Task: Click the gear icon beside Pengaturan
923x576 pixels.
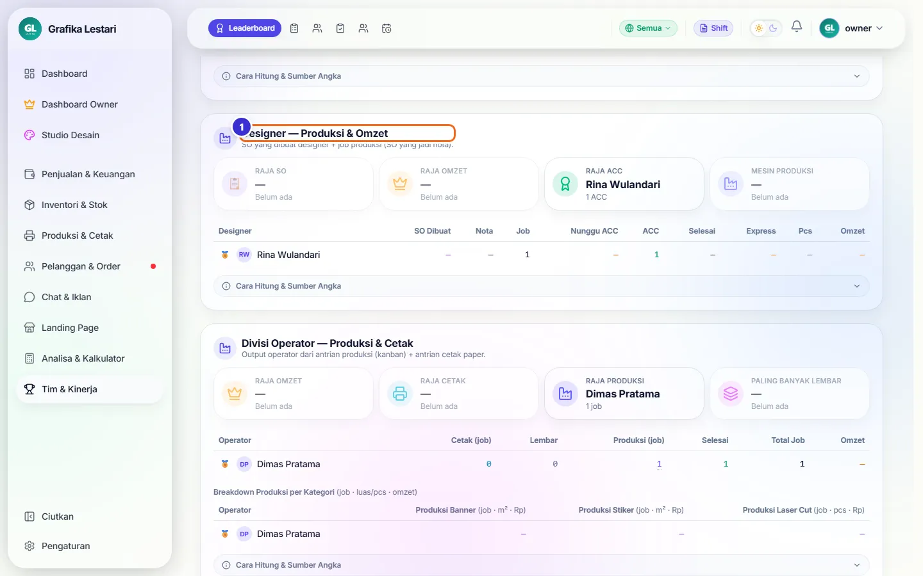Action: click(29, 546)
